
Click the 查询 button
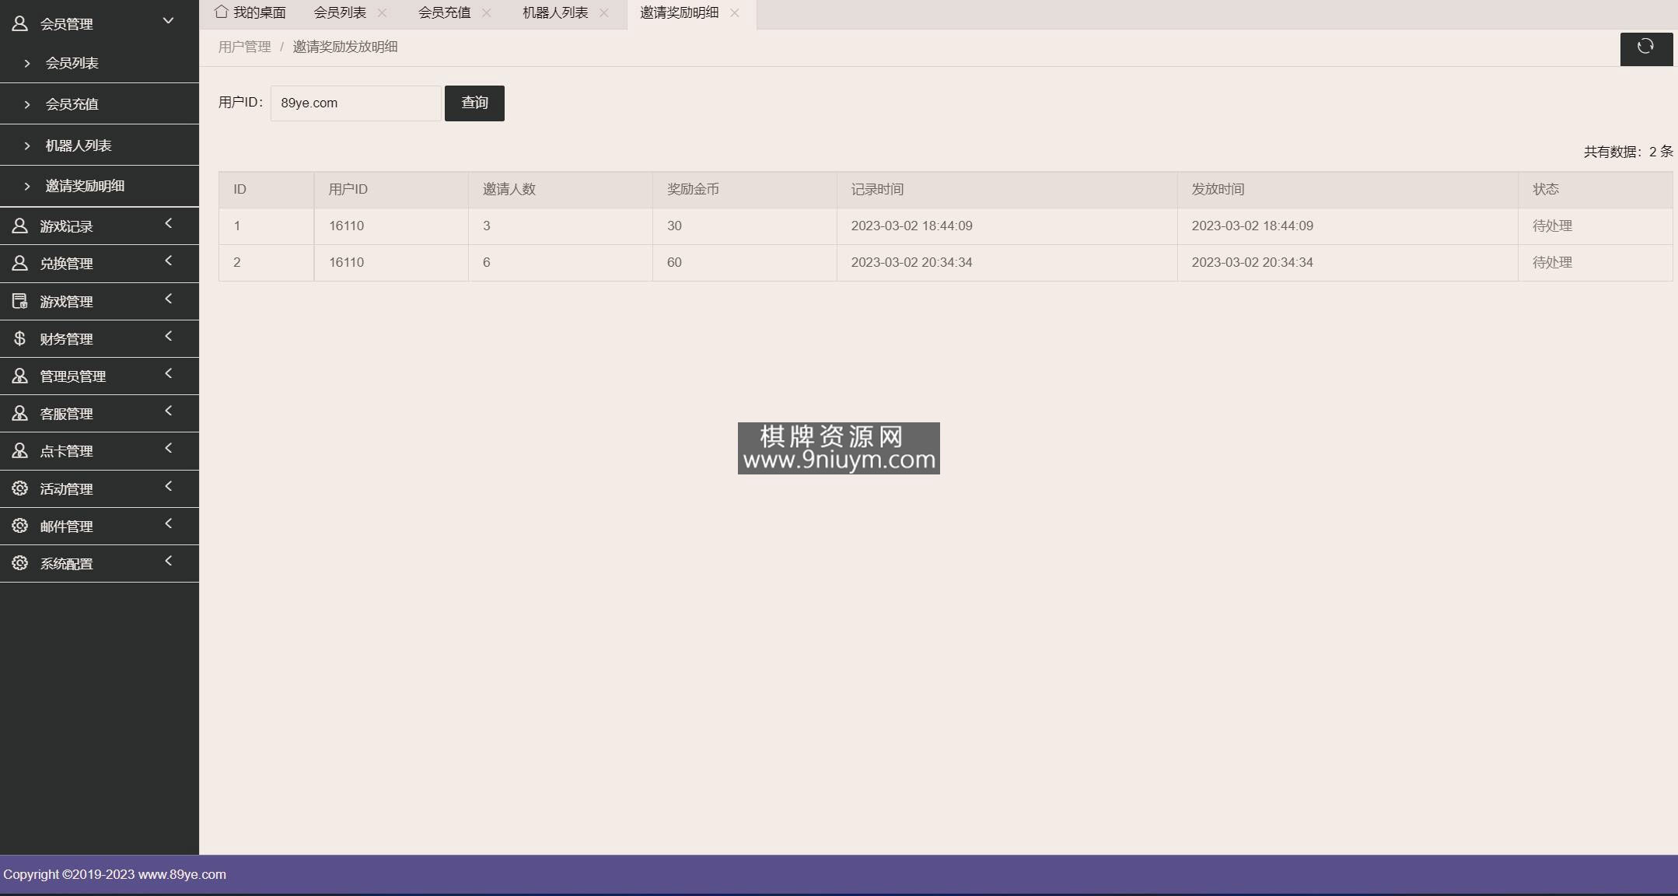[474, 102]
